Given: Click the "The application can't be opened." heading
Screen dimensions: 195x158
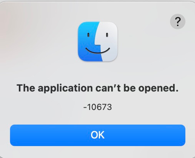Looking at the screenshot, I should [x=98, y=88].
